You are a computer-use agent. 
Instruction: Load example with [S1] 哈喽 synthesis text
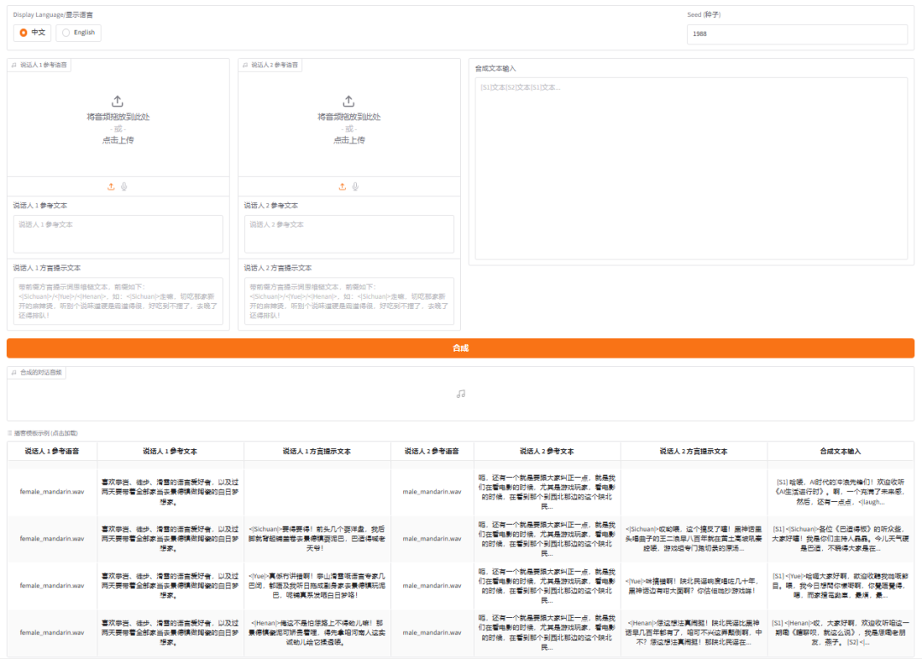tap(840, 492)
